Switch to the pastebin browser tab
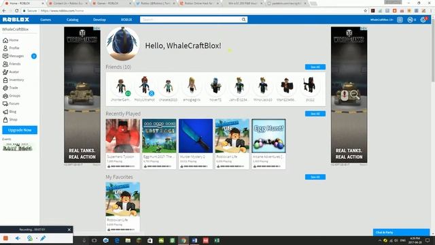 pyautogui.click(x=286, y=3)
